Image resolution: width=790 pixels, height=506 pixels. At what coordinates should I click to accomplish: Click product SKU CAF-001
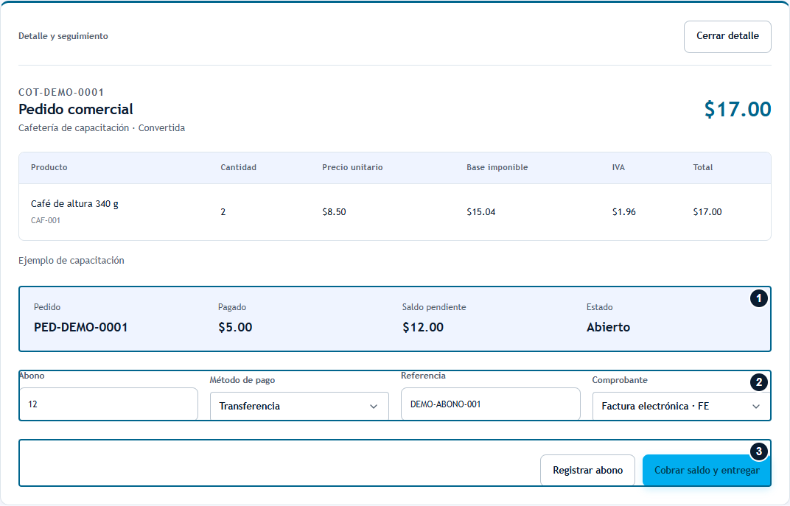point(46,220)
